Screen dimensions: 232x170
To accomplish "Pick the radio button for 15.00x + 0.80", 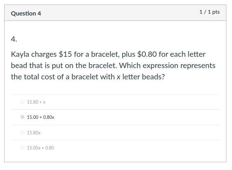I will [23, 148].
